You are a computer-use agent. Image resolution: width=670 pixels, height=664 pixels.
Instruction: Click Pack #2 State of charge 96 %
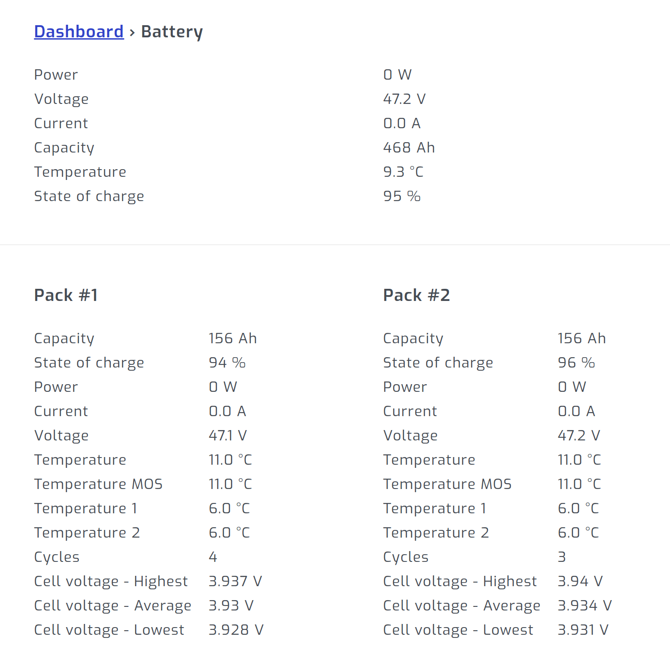(576, 362)
